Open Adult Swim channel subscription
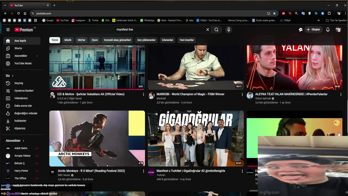Viewport: 348px width, 196px height. click(x=22, y=148)
